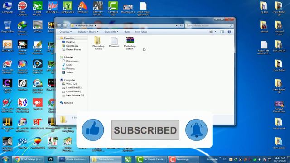Viewport: 290px width, 163px height.
Task: Select Favorites in the navigation pane
Action: (69, 38)
